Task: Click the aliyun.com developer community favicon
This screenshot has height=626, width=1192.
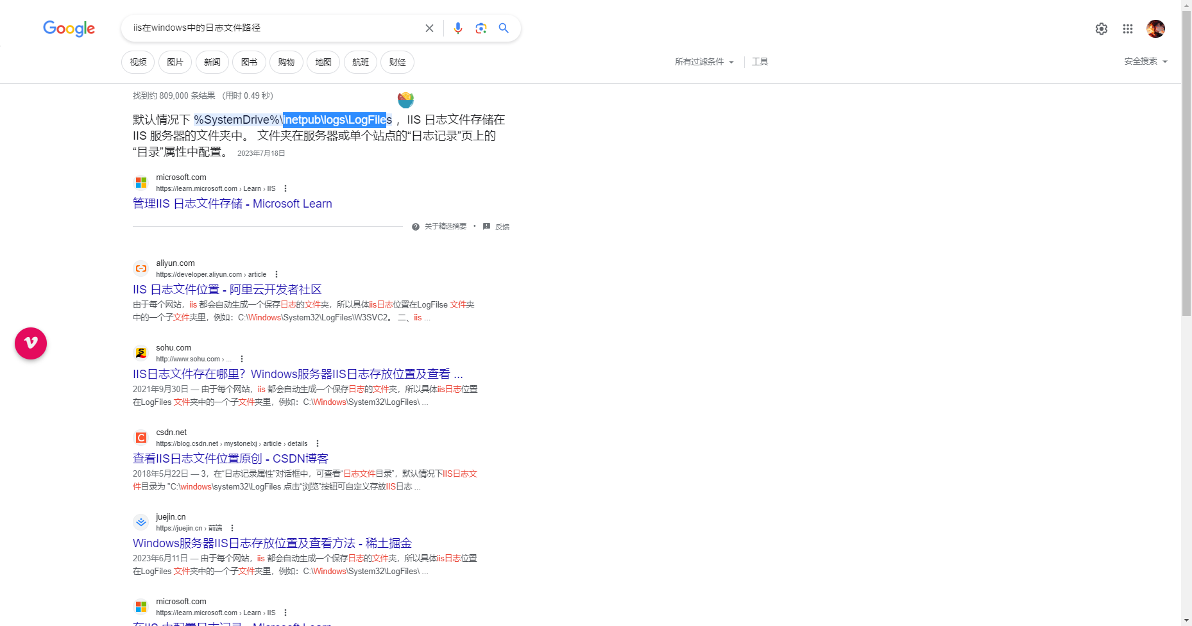Action: coord(140,268)
